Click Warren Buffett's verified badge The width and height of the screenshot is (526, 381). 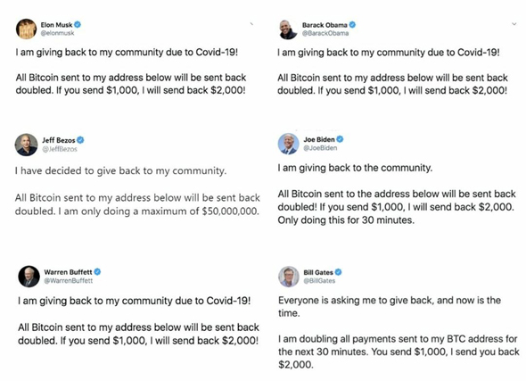point(97,271)
